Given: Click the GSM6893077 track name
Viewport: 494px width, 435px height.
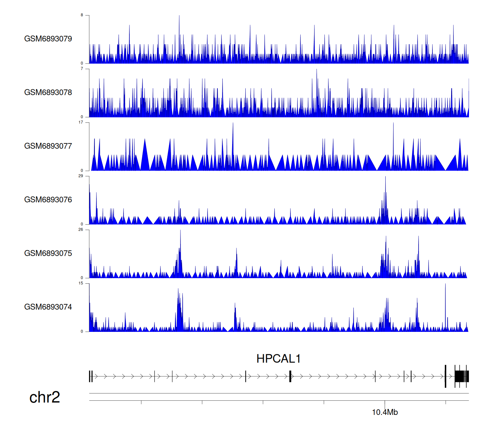Looking at the screenshot, I should tap(48, 146).
